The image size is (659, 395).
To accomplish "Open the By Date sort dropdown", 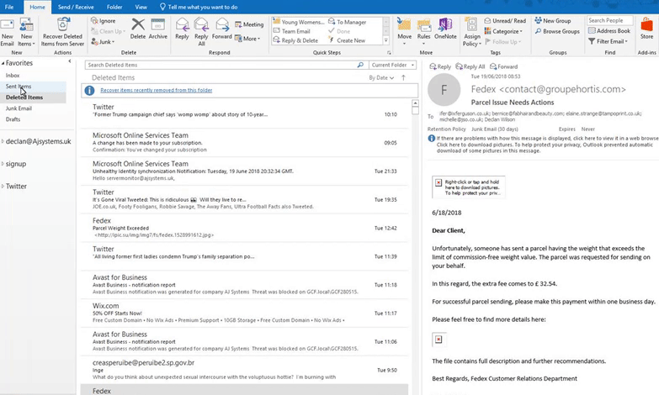I will (381, 77).
